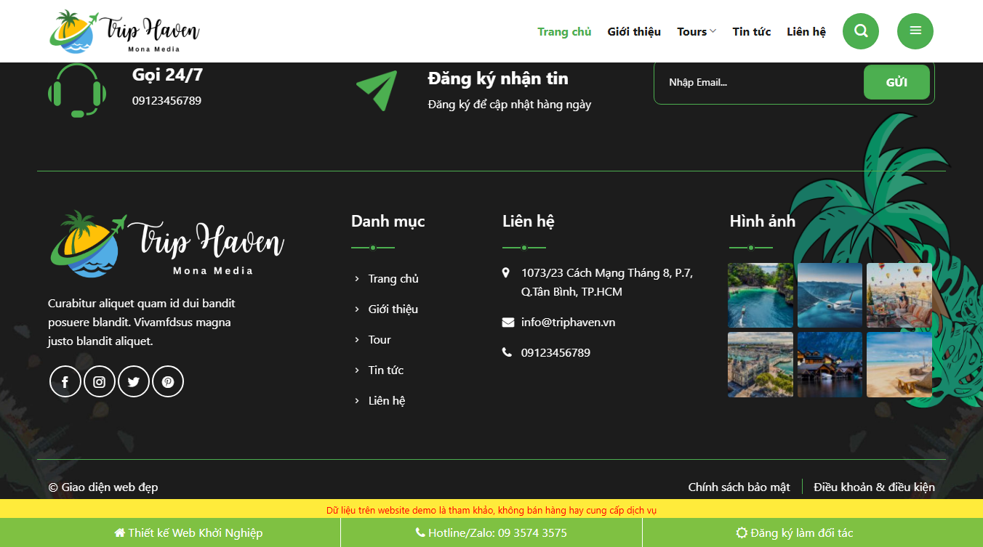The height and width of the screenshot is (547, 983).
Task: Open Chính sách bảo mật link
Action: pos(739,487)
